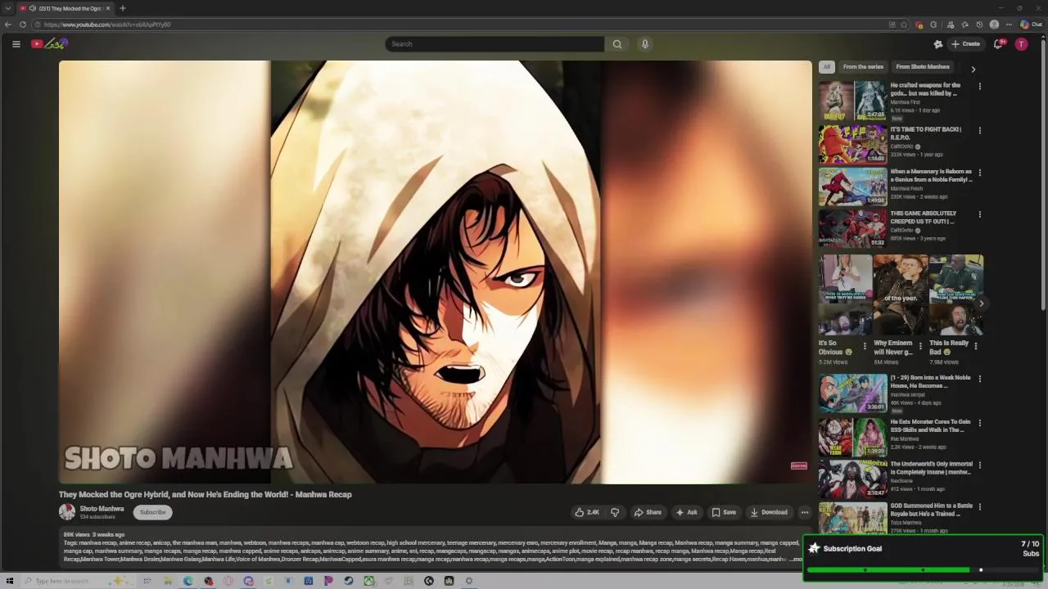Open 'When a Mercenary is Reborn' thumbnail
This screenshot has width=1048, height=589.
click(852, 186)
